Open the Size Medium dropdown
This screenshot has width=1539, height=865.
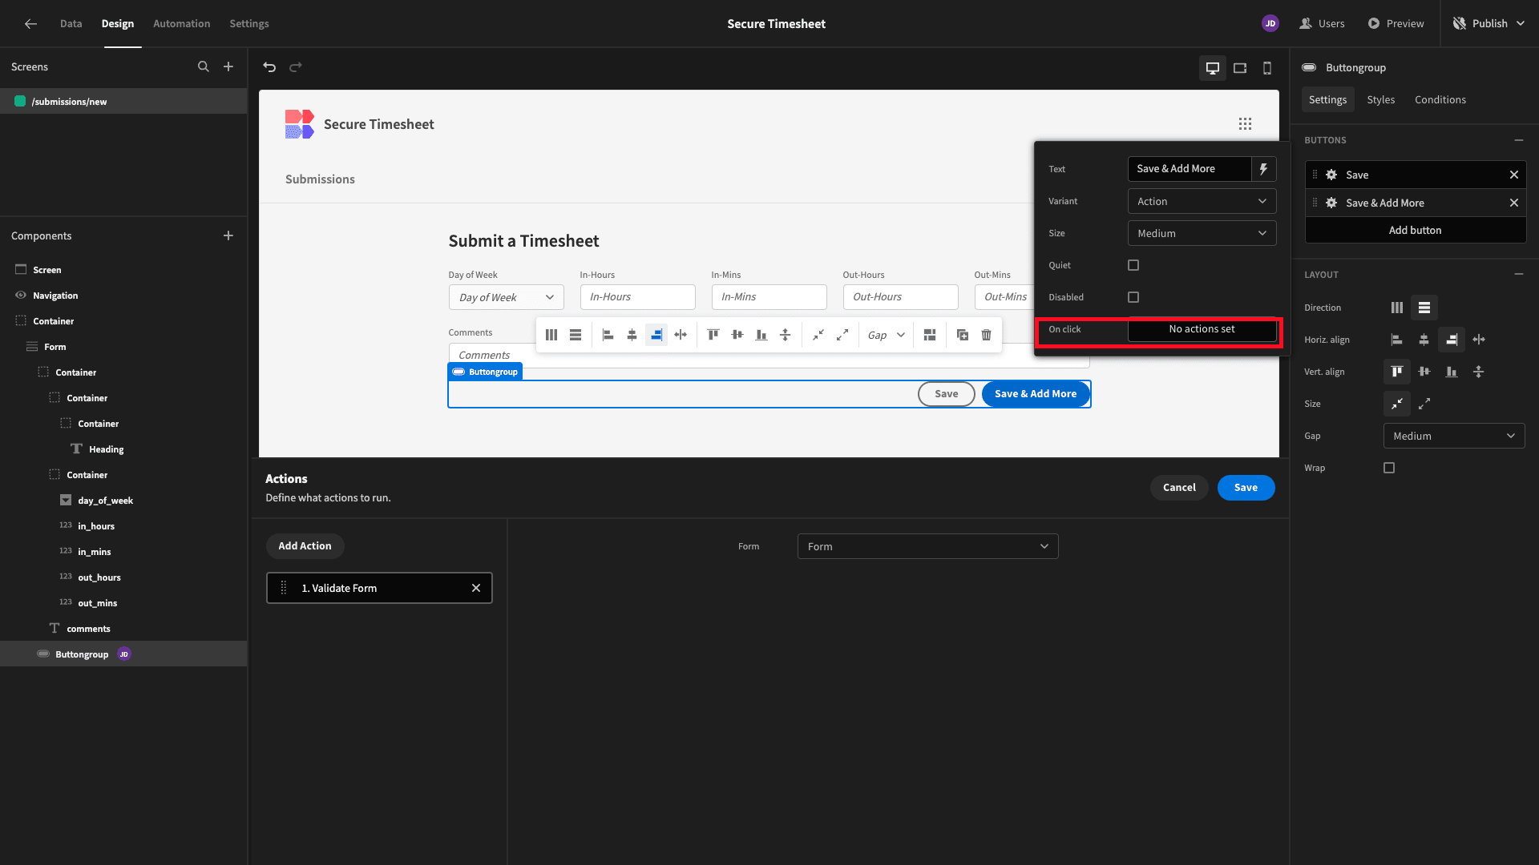coord(1202,233)
